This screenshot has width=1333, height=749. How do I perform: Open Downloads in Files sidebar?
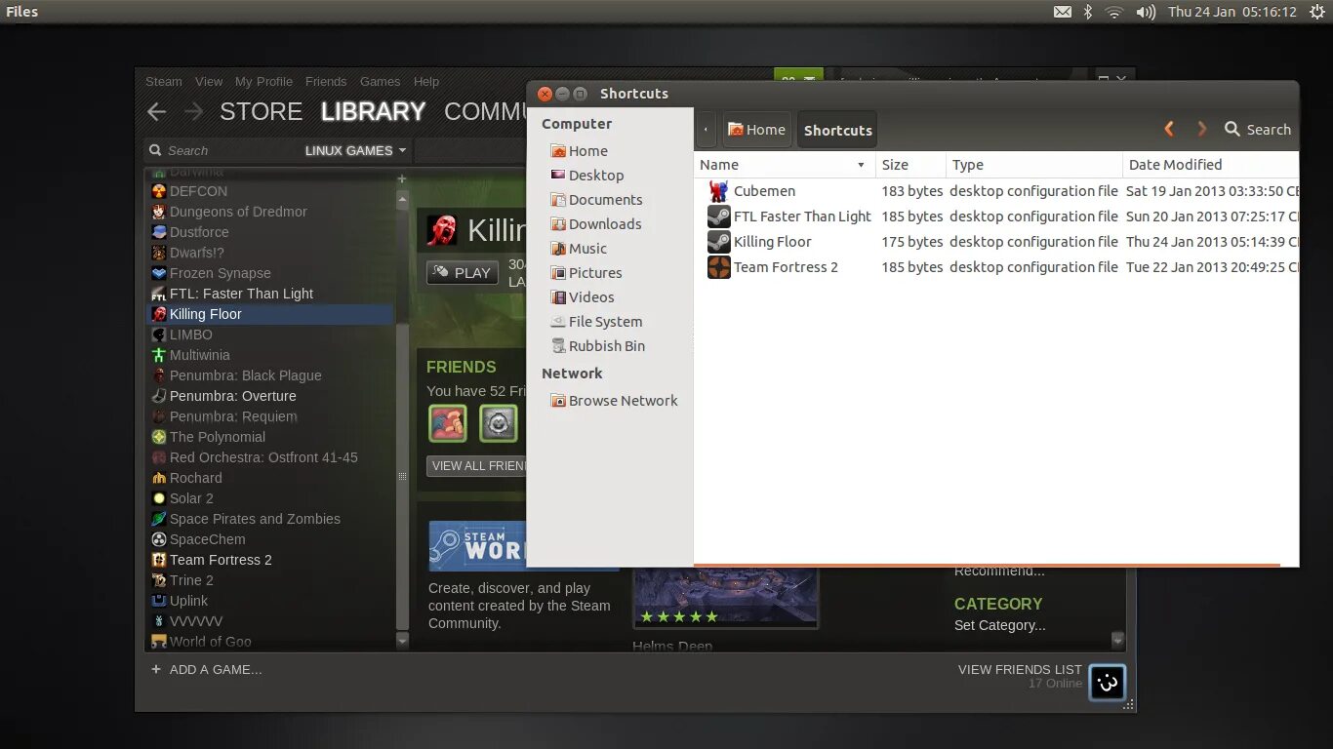click(x=605, y=224)
